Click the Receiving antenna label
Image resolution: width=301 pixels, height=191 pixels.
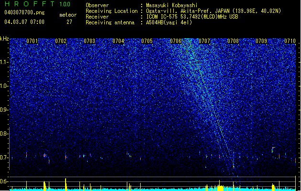(x=110, y=22)
